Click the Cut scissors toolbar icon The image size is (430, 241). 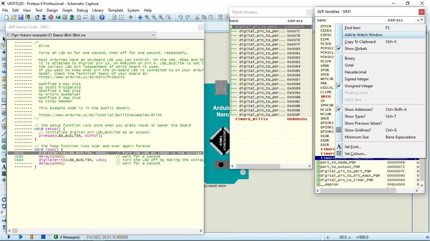pyautogui.click(x=197, y=17)
